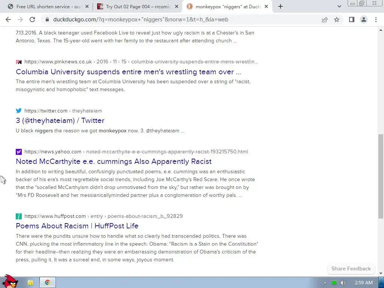Click the Columbia wrestling snippet text
384x288 pixels.
pos(133,85)
